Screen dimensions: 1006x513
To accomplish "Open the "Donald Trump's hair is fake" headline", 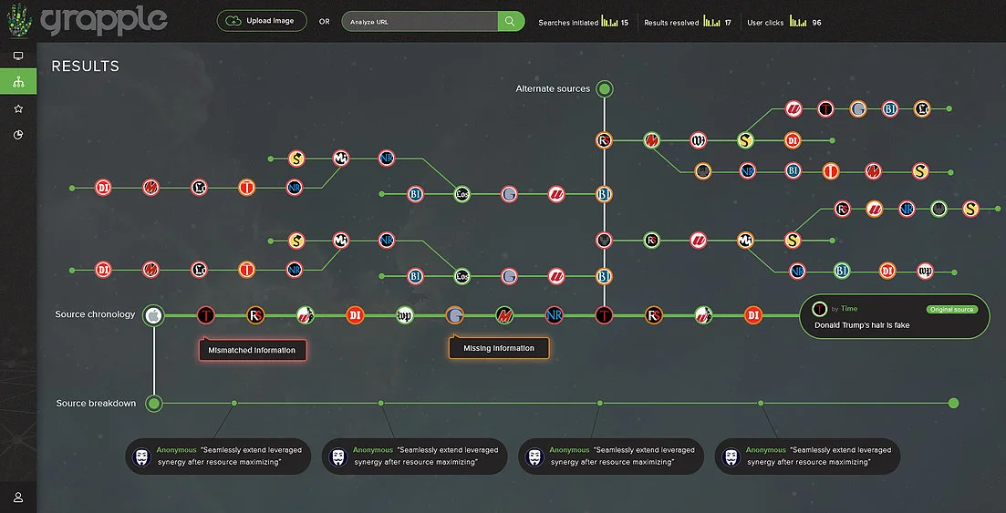I will tap(862, 325).
